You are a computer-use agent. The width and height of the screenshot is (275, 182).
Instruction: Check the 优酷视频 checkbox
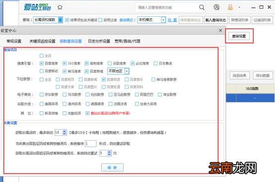(x=65, y=113)
